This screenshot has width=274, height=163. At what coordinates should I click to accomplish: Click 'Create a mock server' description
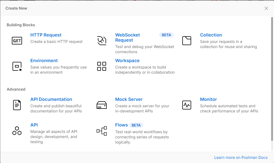142,108
